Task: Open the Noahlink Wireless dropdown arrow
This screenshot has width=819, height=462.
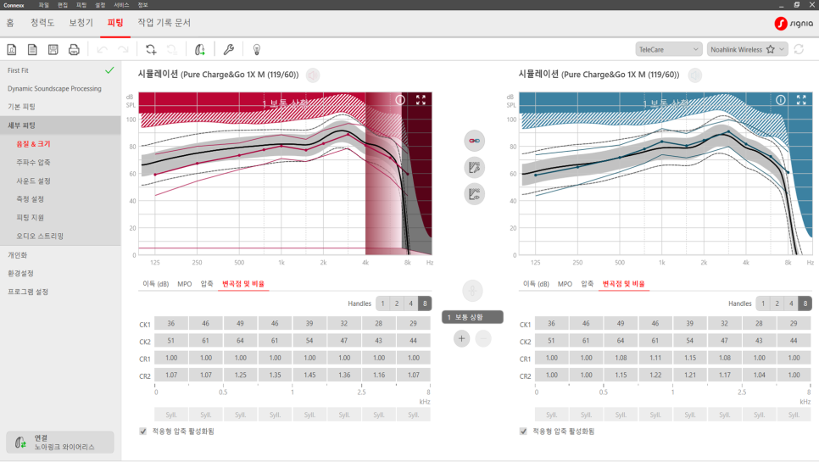Action: point(782,50)
